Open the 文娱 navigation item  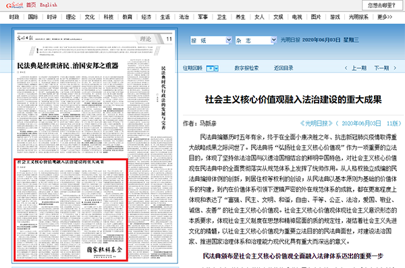(278, 17)
